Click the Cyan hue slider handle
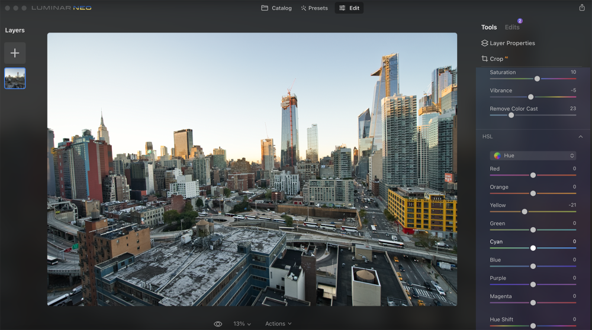 533,248
